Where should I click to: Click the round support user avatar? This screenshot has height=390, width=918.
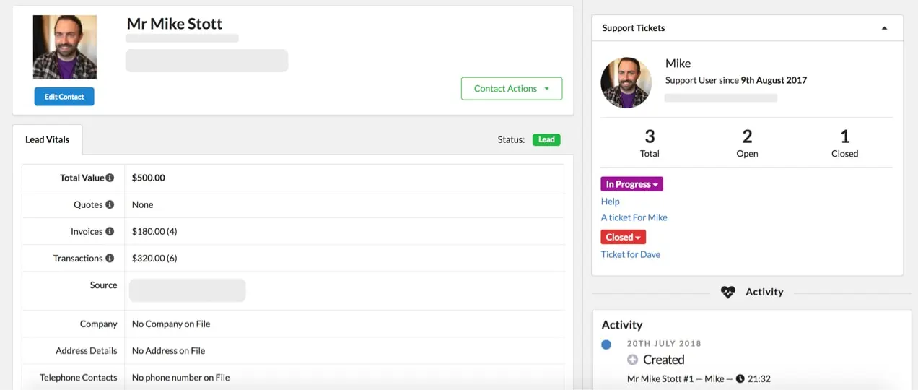[626, 83]
